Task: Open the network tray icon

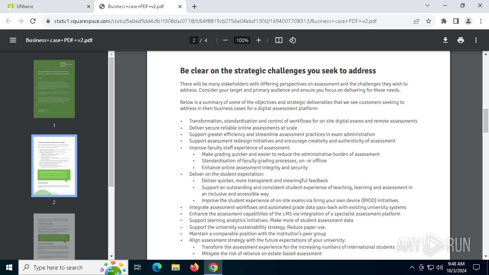Action: click(431, 267)
